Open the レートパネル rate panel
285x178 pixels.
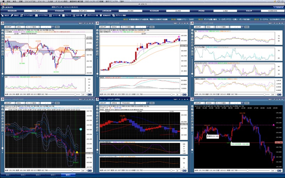41,15
